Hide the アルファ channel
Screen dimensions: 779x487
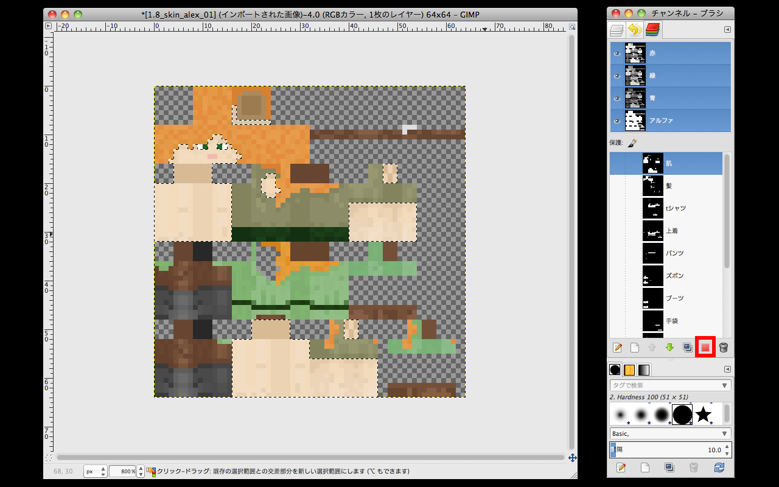(x=617, y=121)
